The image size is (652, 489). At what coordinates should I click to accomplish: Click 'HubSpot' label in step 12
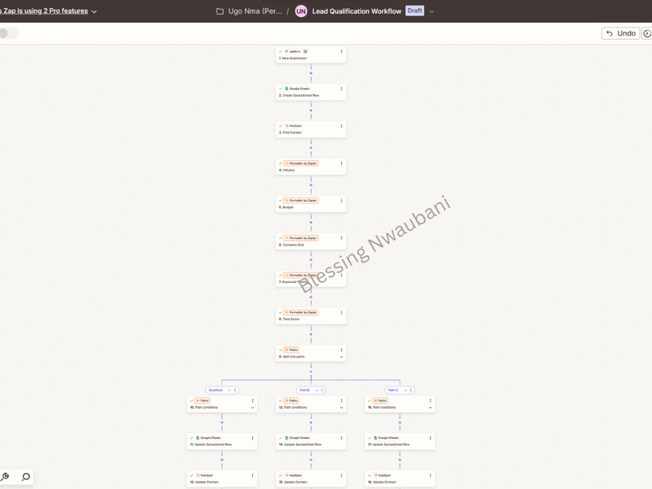coord(207,475)
